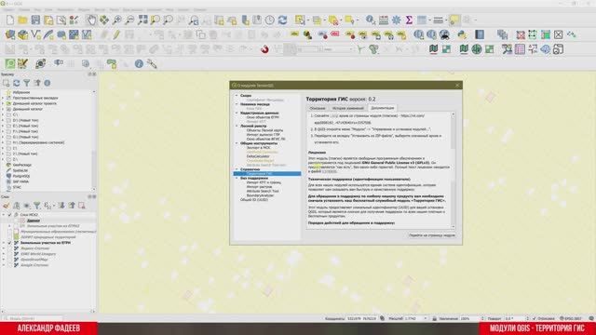Open the Python console icon

point(462,35)
